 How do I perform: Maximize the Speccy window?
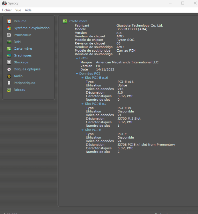(x=183, y=3)
